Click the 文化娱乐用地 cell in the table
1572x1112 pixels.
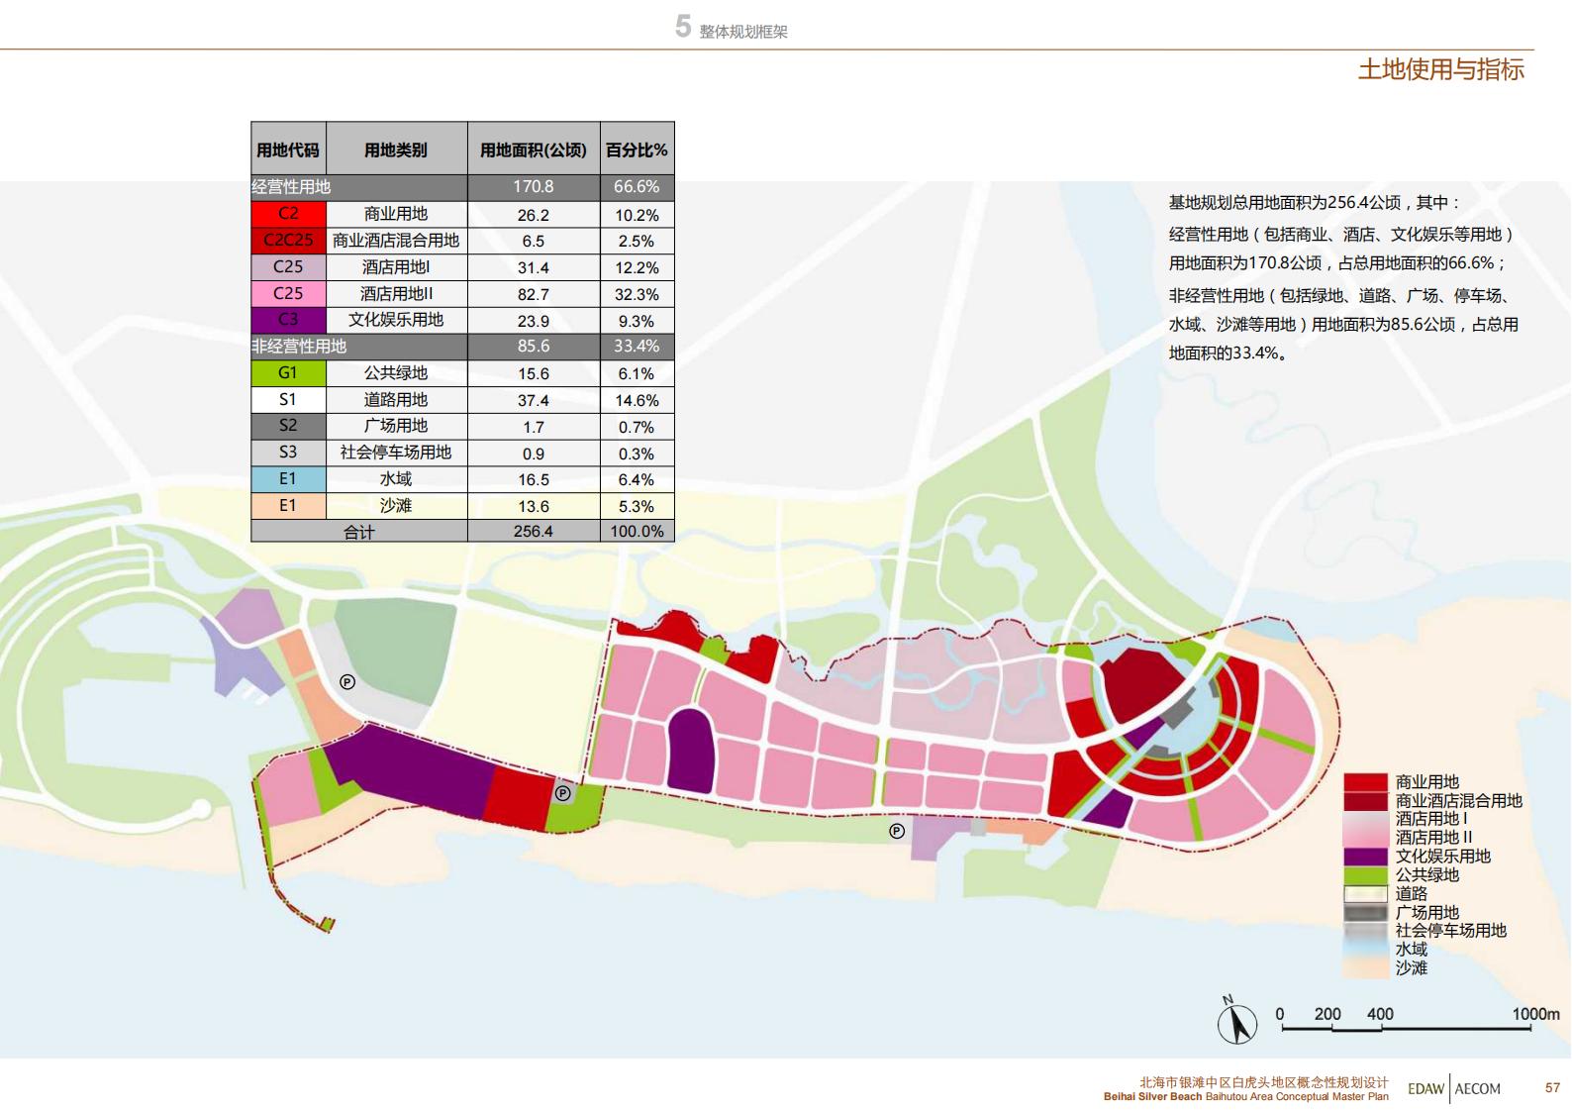[396, 320]
